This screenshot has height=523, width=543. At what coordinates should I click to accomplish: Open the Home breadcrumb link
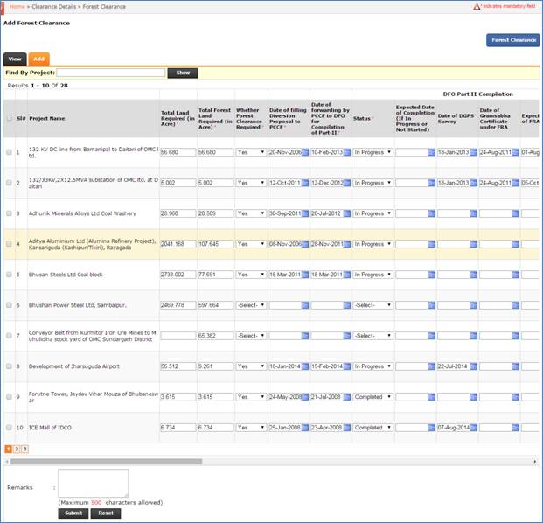[x=17, y=7]
